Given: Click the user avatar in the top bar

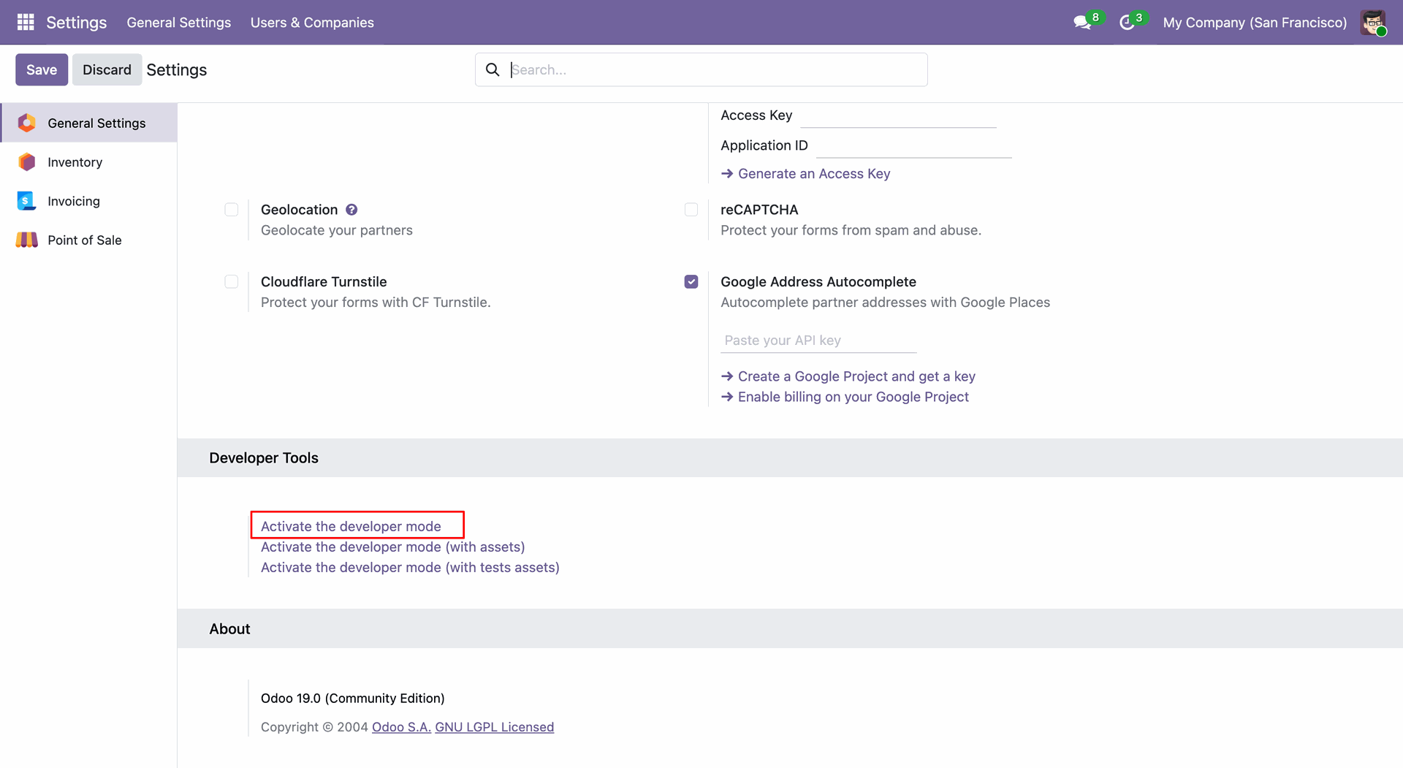Looking at the screenshot, I should click(1373, 23).
